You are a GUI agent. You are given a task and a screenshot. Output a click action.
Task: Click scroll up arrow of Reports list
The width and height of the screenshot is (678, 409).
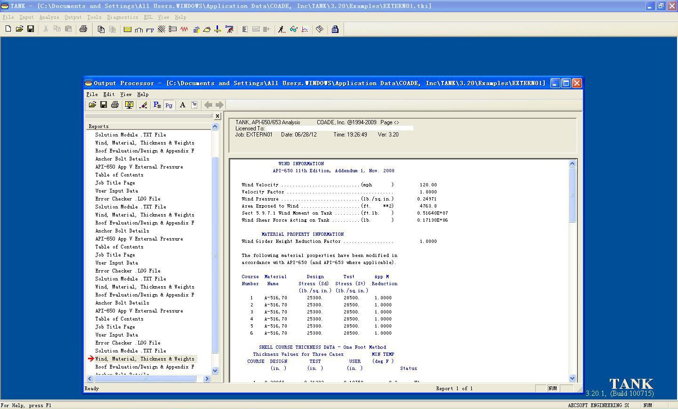(x=215, y=126)
